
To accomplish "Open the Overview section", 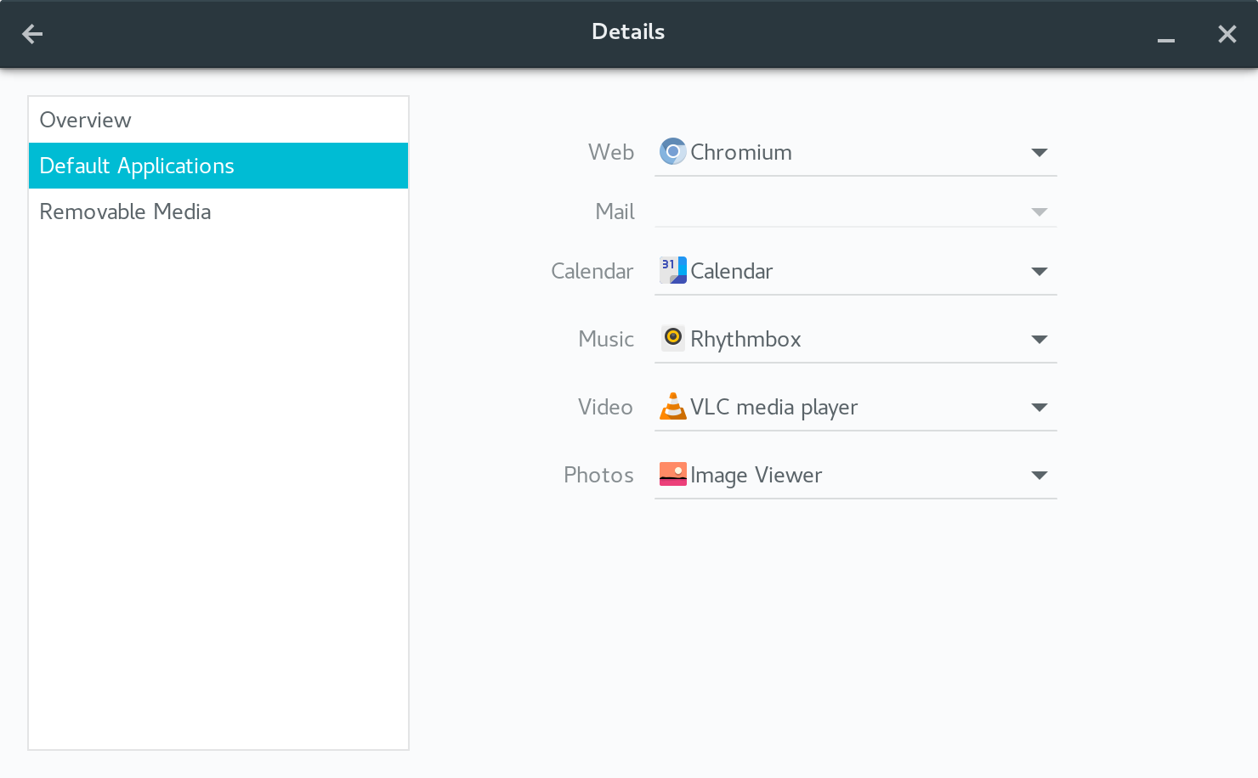I will 86,120.
